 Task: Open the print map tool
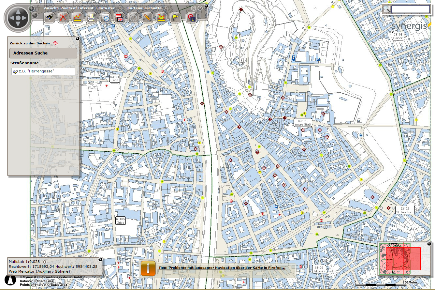pyautogui.click(x=91, y=18)
